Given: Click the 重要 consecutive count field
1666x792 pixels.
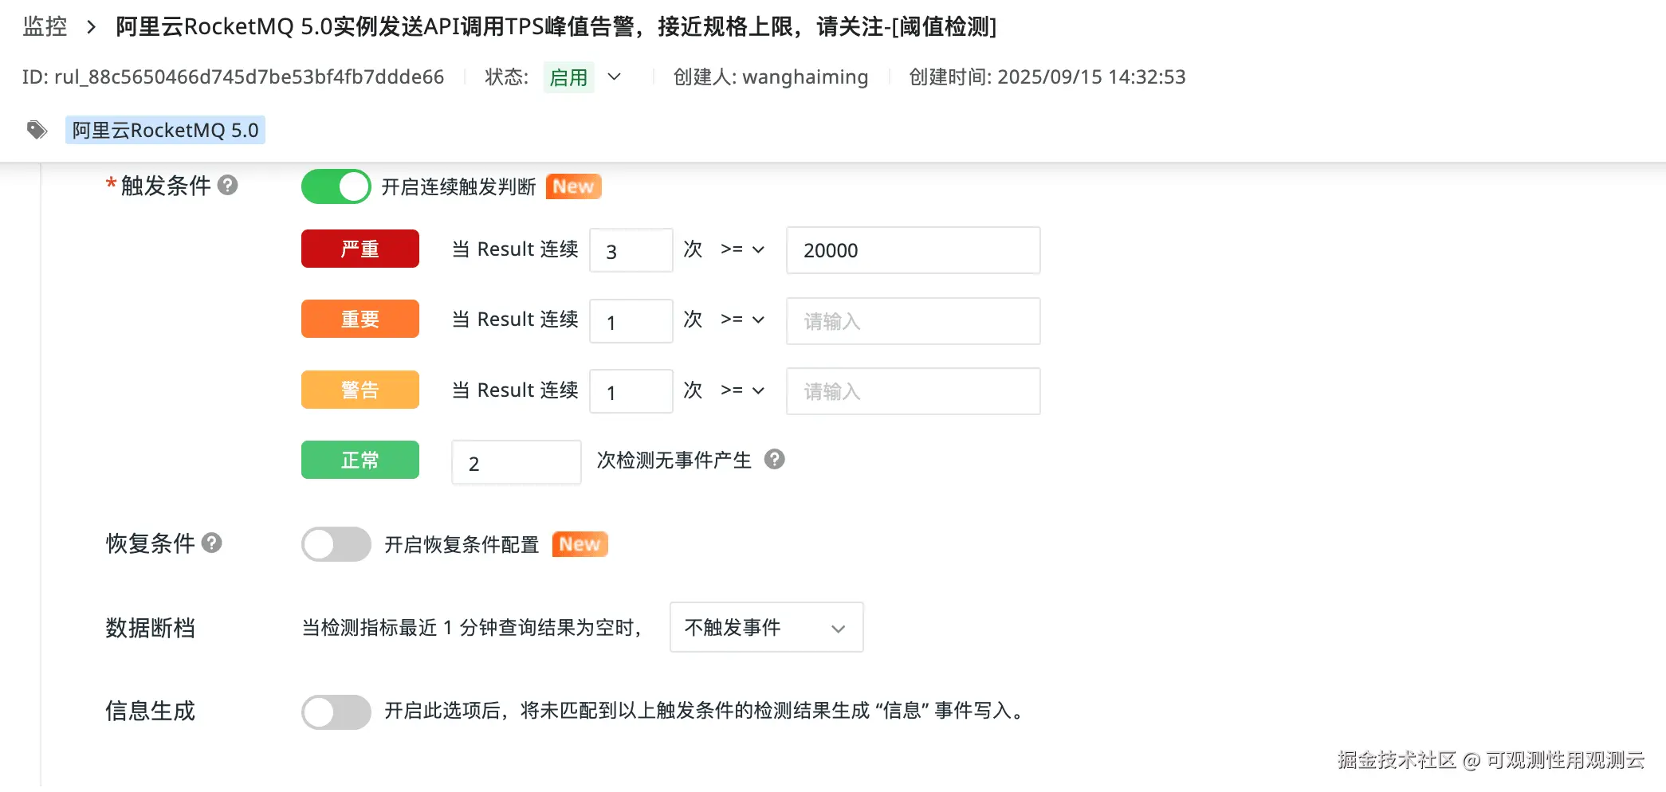Looking at the screenshot, I should pos(631,321).
